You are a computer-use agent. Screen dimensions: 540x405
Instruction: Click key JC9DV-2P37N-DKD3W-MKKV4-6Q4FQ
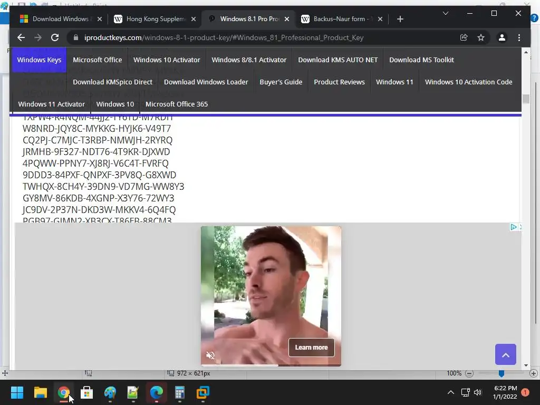point(99,210)
